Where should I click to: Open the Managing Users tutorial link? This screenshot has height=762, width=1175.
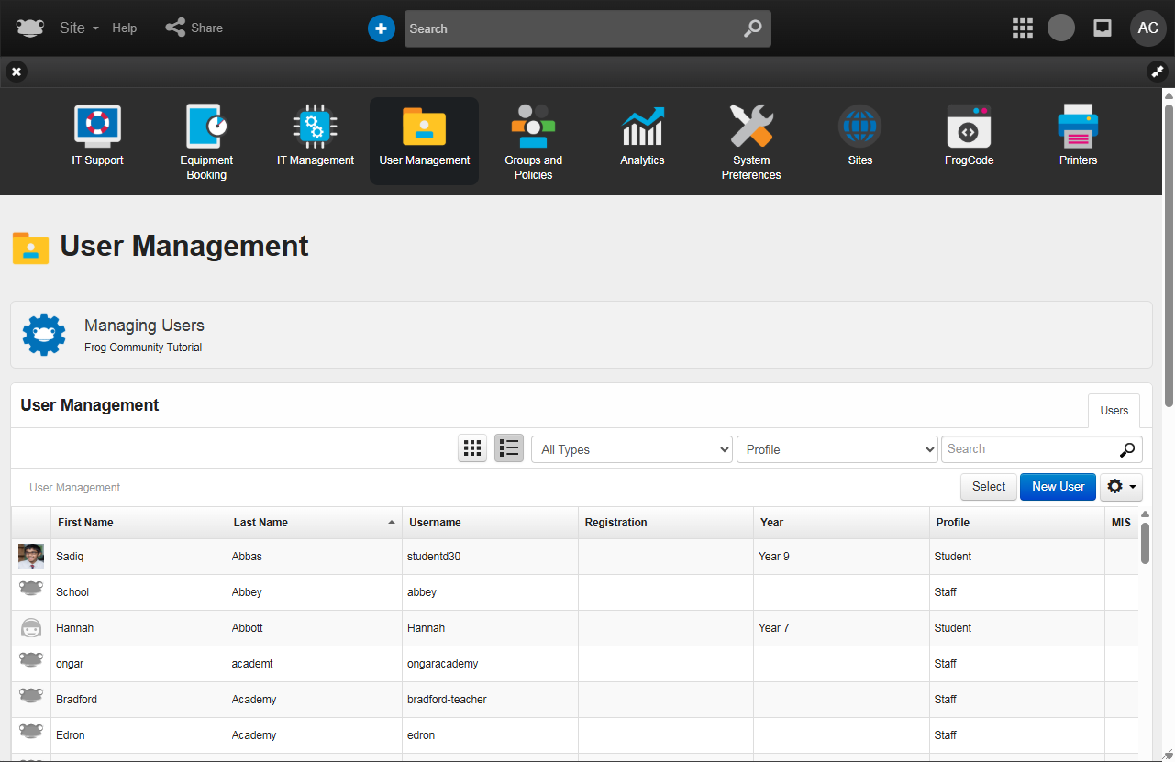[x=144, y=326]
